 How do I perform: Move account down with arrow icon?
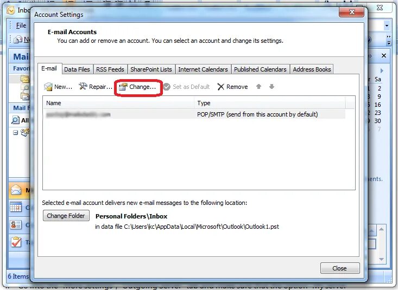[271, 87]
